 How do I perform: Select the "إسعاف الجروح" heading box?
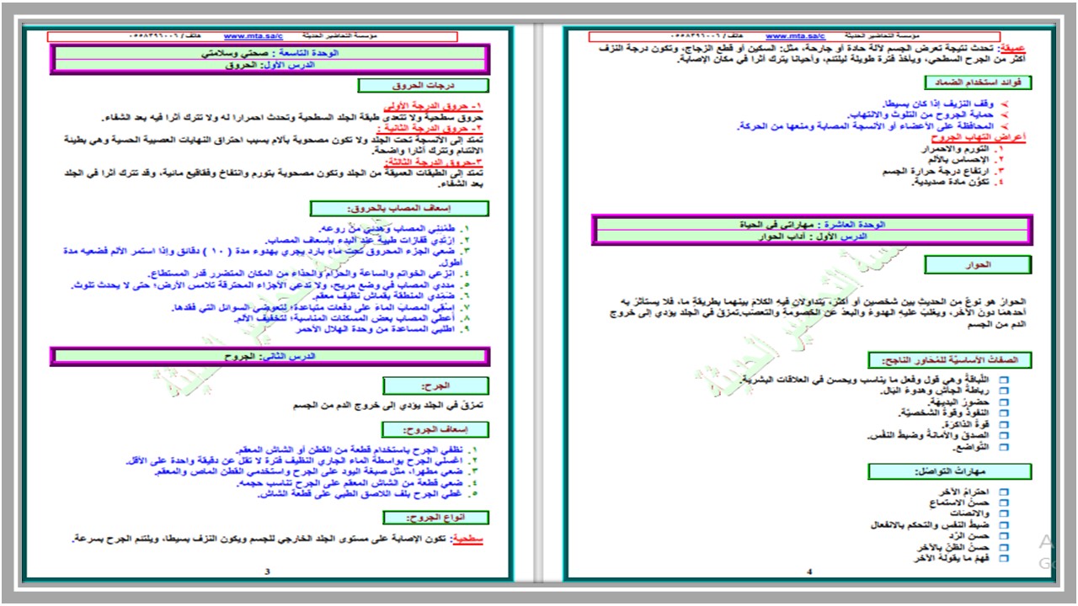(435, 429)
